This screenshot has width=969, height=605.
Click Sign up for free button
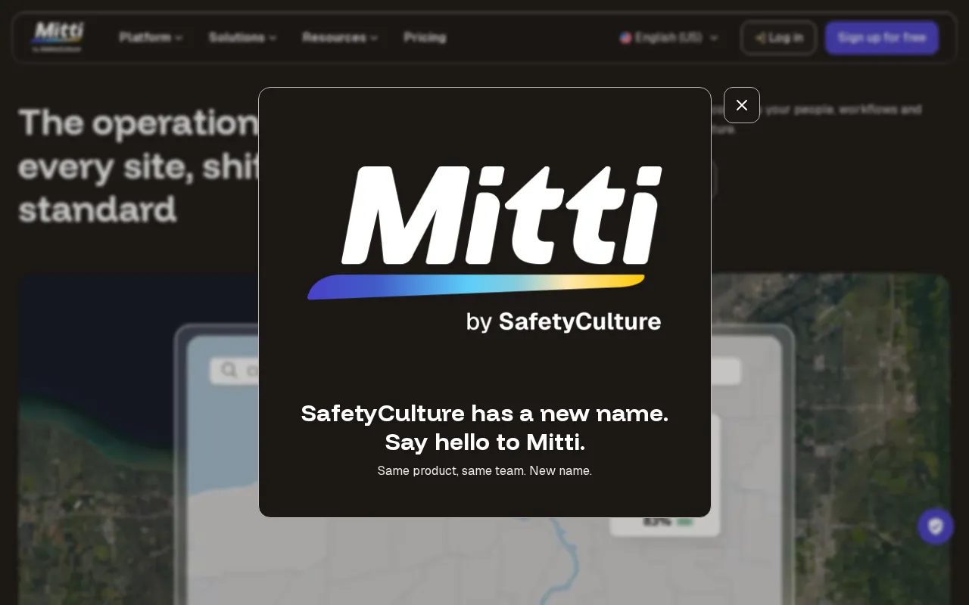pos(882,38)
